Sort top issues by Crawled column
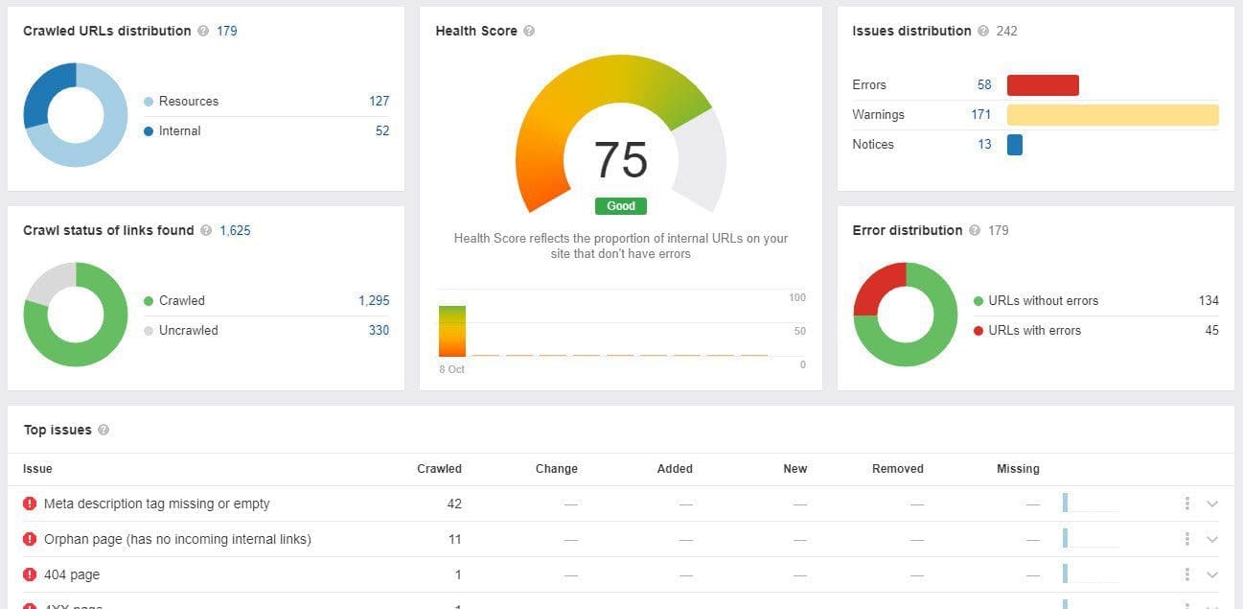This screenshot has width=1243, height=609. pyautogui.click(x=439, y=469)
